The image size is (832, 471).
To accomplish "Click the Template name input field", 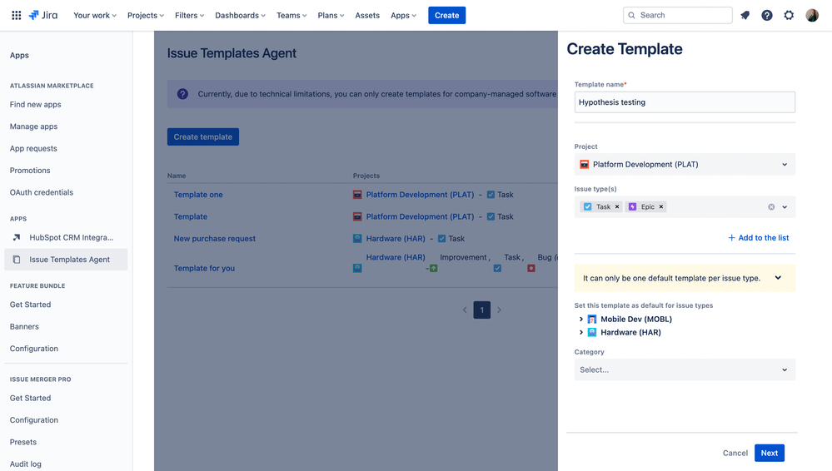I will (685, 102).
